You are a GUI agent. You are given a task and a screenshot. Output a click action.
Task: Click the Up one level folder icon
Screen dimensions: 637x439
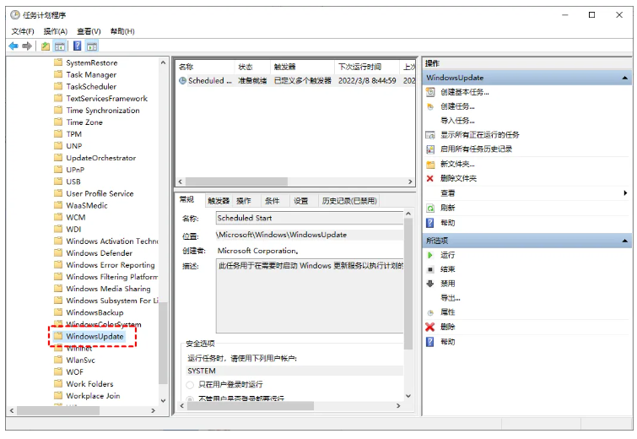coord(45,46)
